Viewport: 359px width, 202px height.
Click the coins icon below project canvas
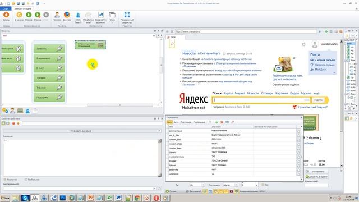(5, 111)
